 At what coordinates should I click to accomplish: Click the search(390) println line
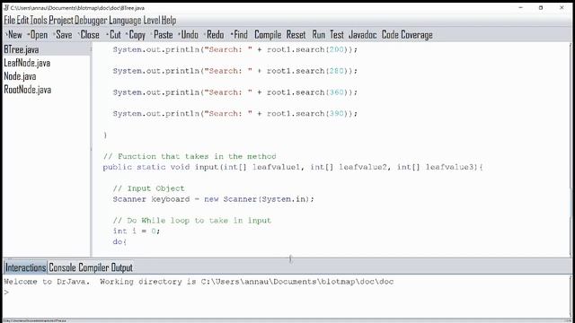tap(234, 114)
